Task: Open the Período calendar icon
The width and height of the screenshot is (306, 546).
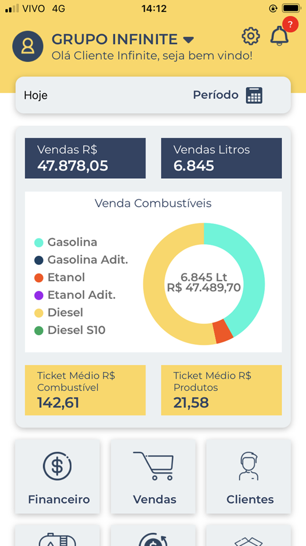Action: click(254, 95)
